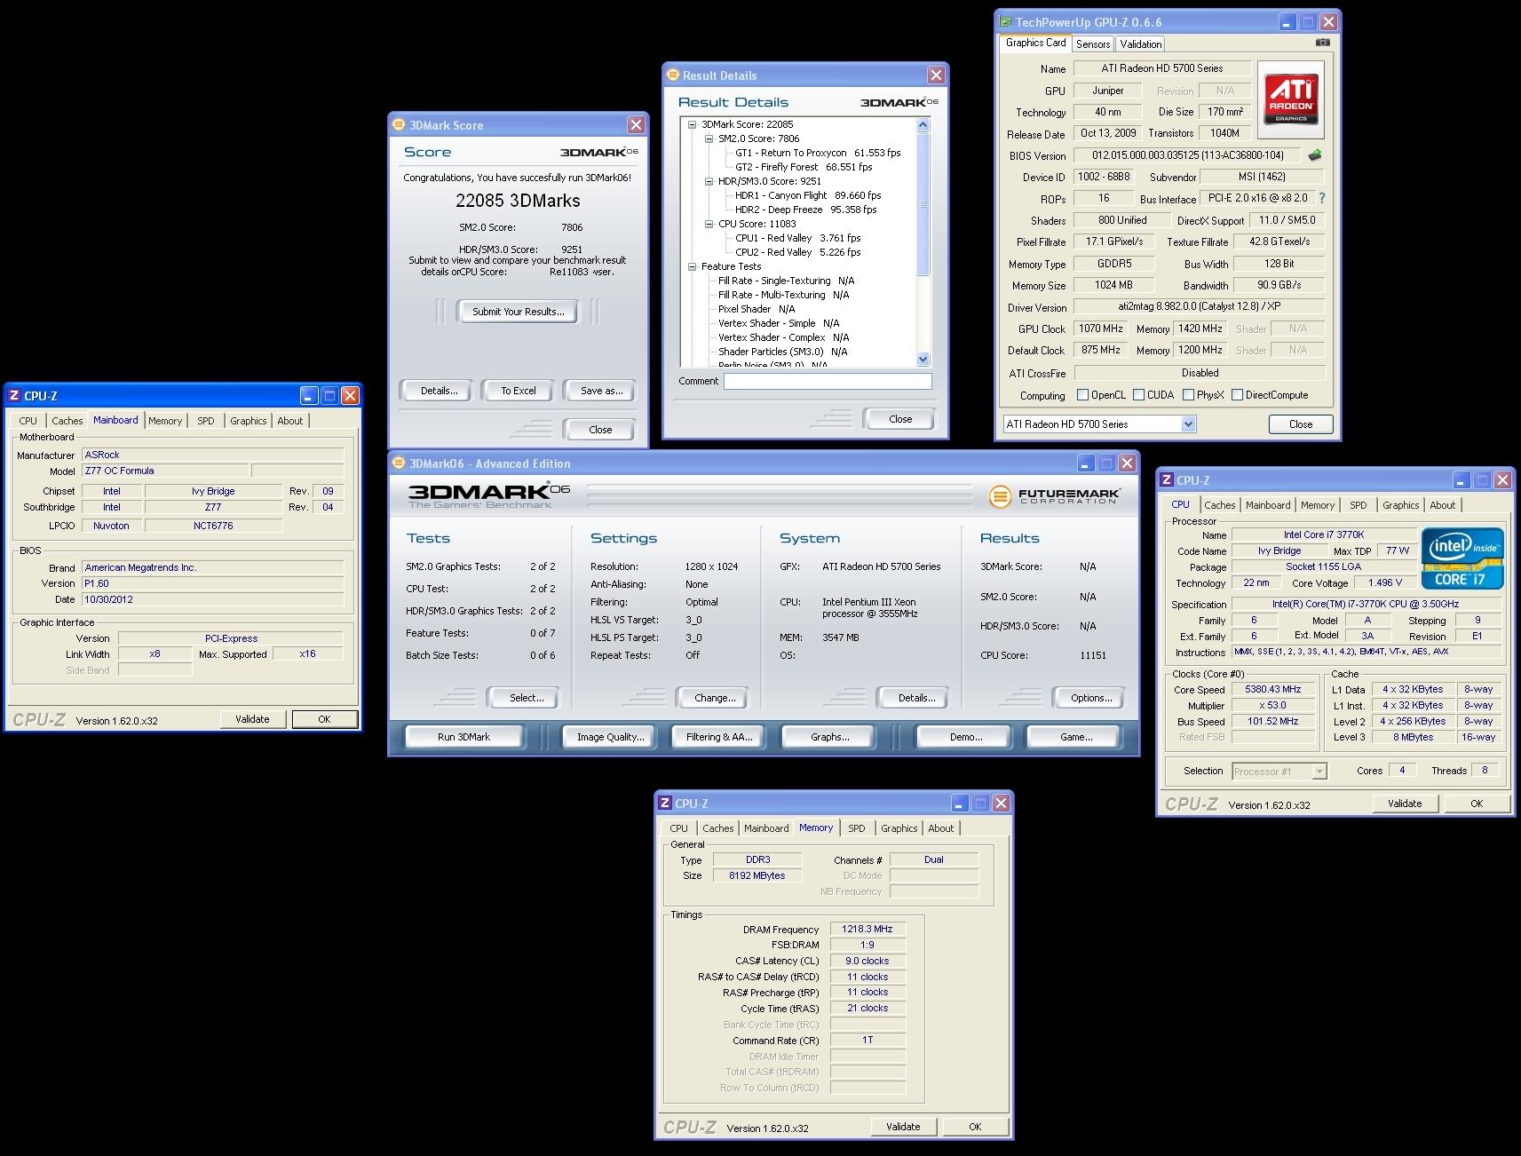Click the DRAM Frequency 1218.3 MHz value
Image resolution: width=1521 pixels, height=1156 pixels.
point(867,930)
